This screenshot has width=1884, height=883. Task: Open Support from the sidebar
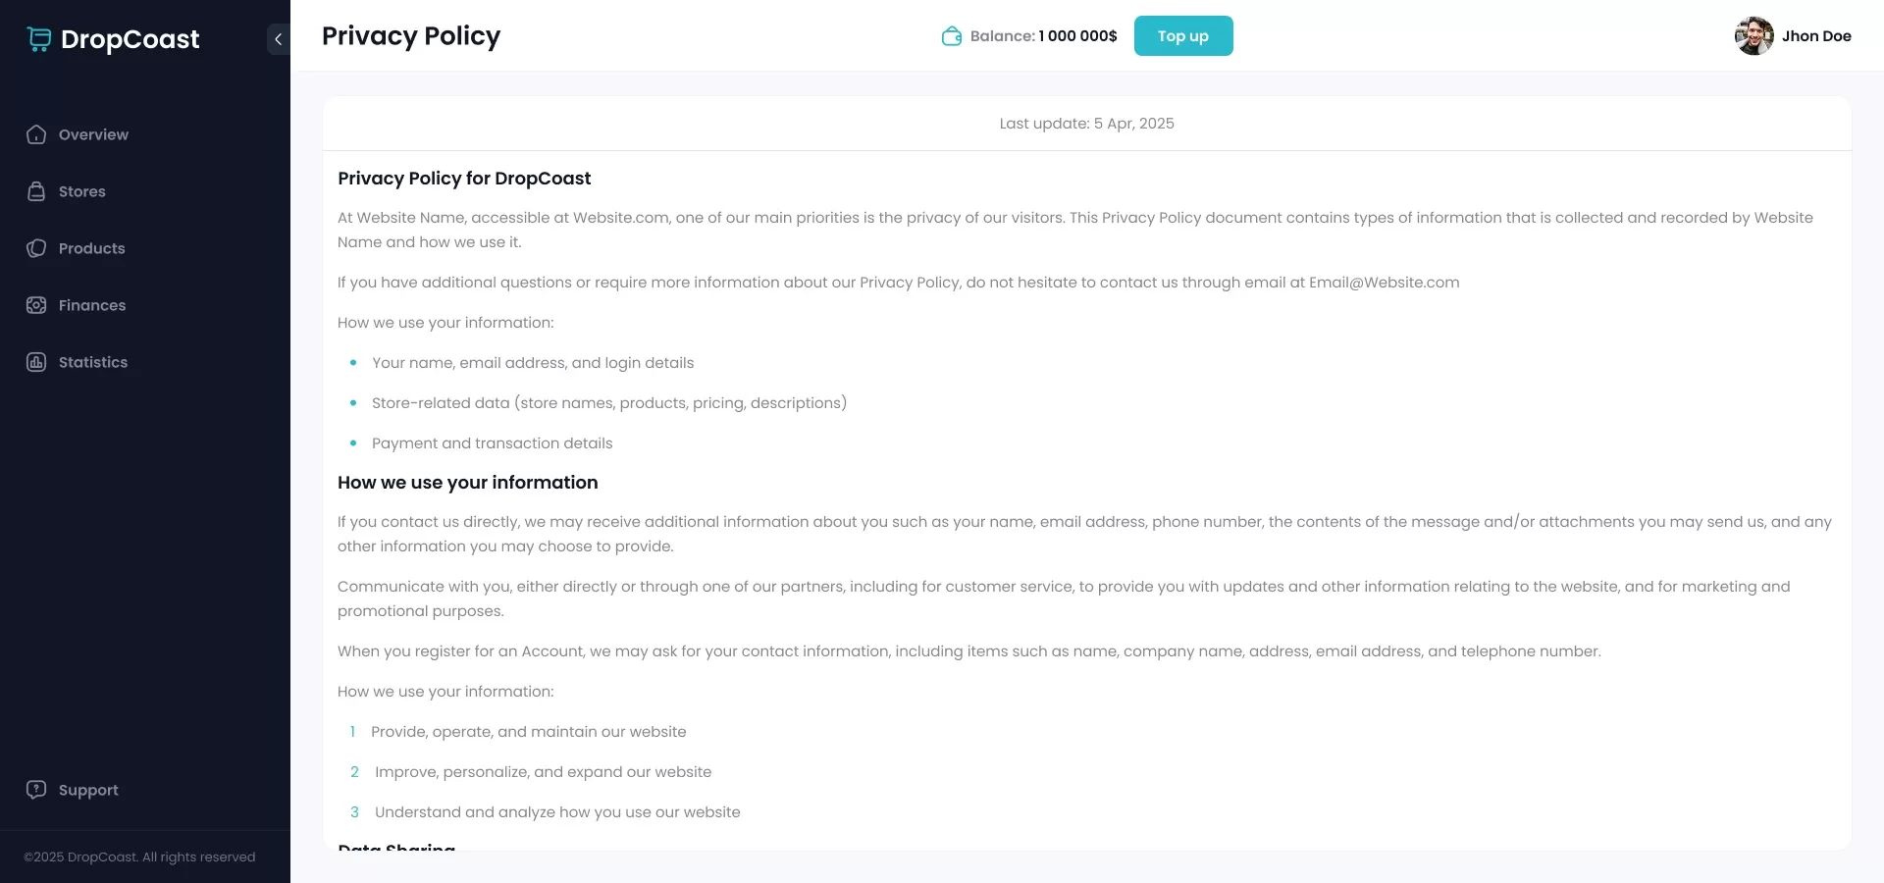coord(88,790)
